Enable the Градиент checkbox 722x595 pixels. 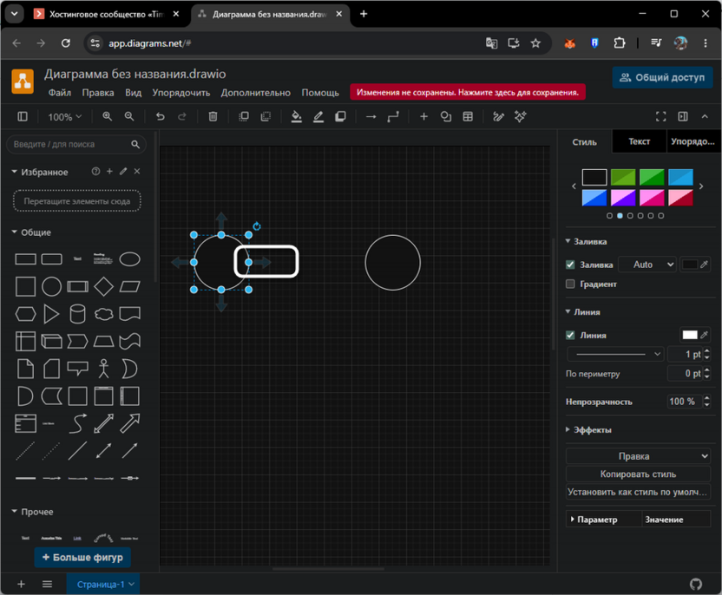570,284
